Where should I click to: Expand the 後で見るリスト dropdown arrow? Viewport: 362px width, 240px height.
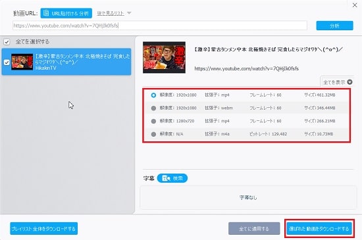pos(129,13)
